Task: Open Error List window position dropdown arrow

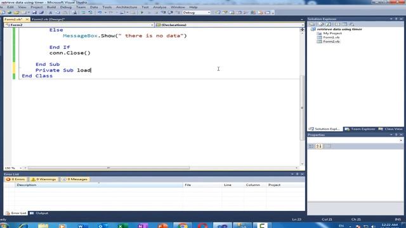Action: coord(292,174)
